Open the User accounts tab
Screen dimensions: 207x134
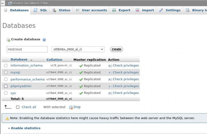click(x=94, y=10)
